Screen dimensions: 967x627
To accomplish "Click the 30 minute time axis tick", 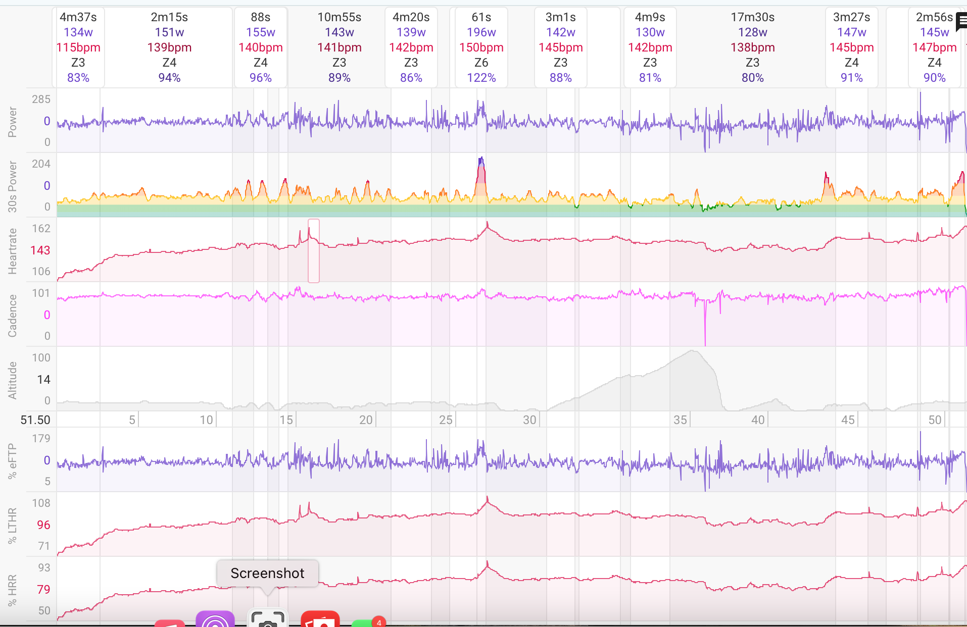I will (x=529, y=420).
